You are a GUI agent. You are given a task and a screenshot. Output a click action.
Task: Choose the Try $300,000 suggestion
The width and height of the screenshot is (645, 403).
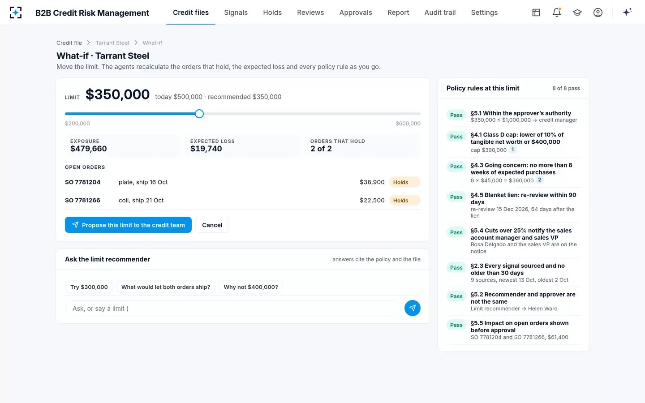89,287
